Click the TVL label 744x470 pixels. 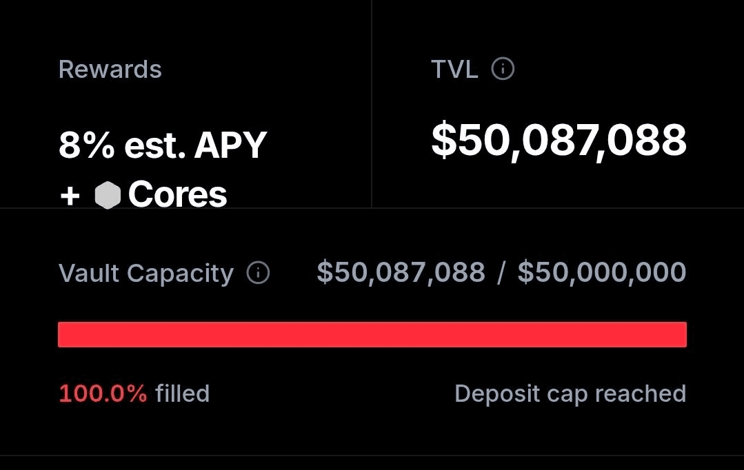[x=454, y=69]
